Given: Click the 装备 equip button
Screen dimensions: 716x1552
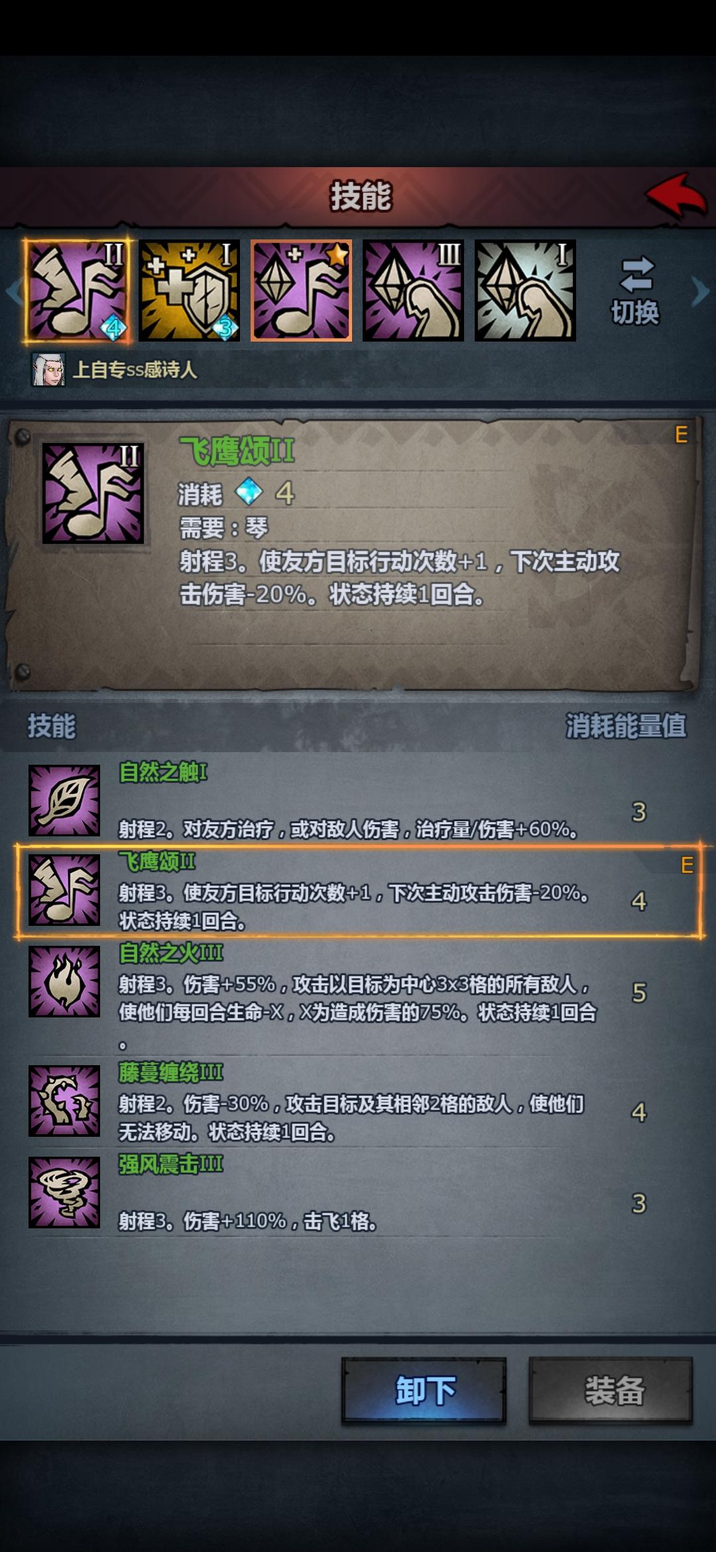Looking at the screenshot, I should click(611, 1390).
